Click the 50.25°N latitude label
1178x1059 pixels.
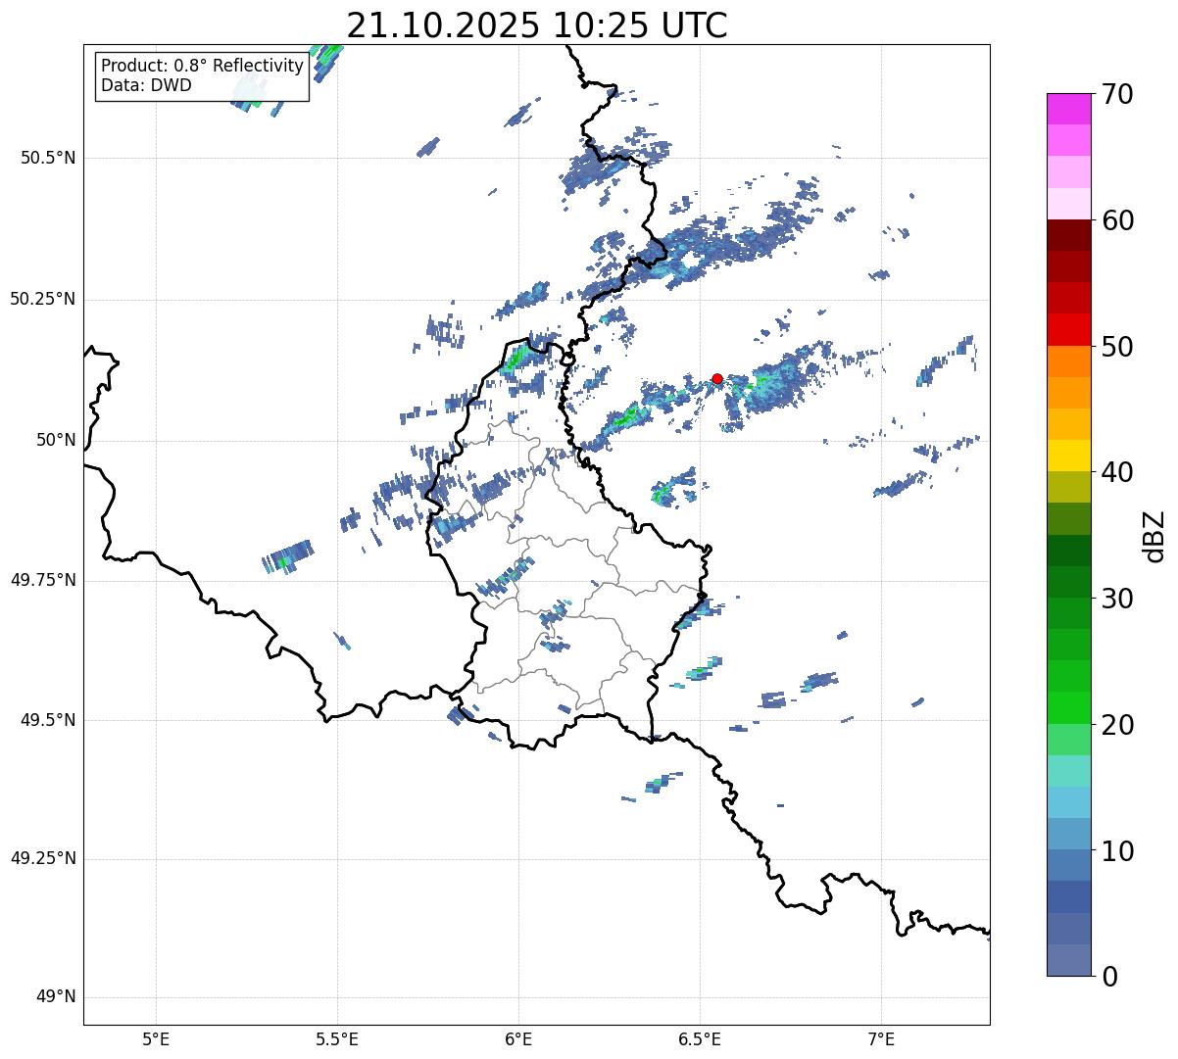click(43, 299)
